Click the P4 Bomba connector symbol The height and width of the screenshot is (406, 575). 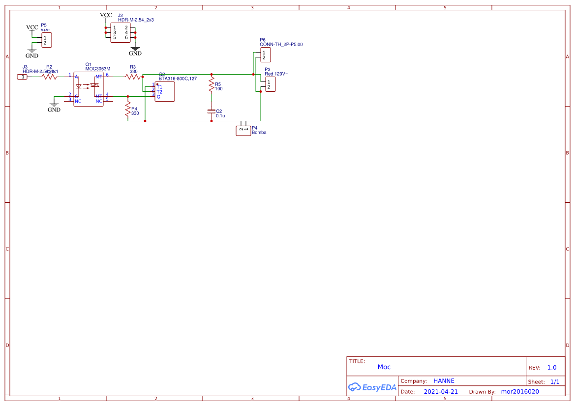243,130
